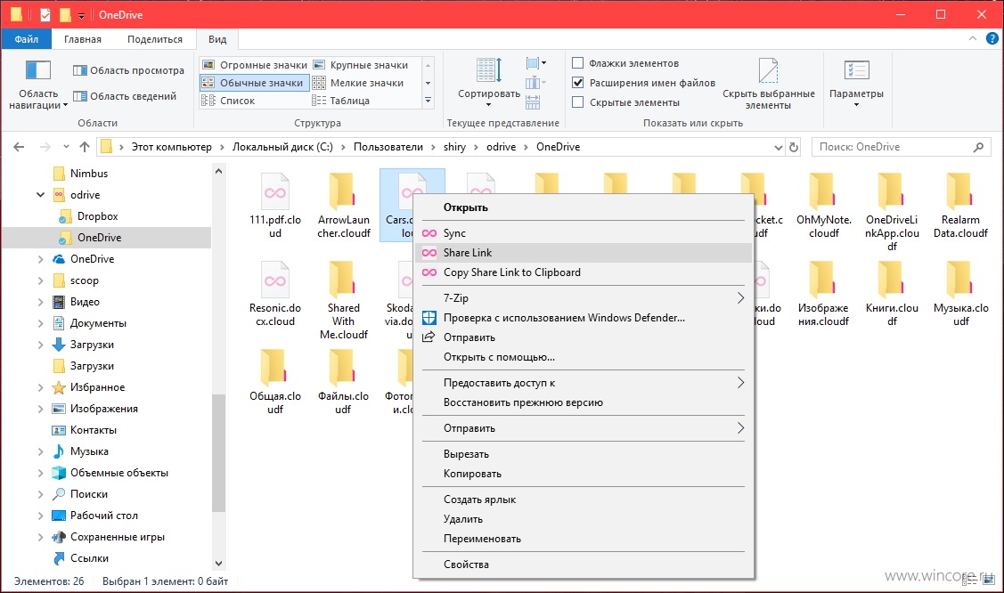
Task: Open the 111.pdf.cloud file icon
Action: point(275,191)
